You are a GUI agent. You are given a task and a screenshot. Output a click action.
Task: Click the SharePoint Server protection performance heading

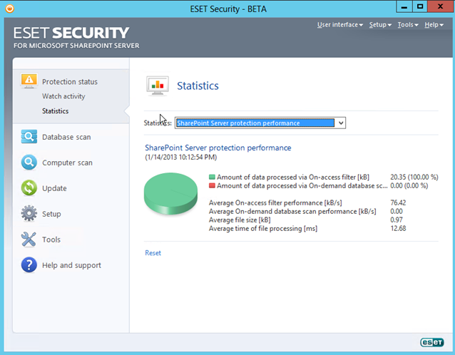coord(218,148)
